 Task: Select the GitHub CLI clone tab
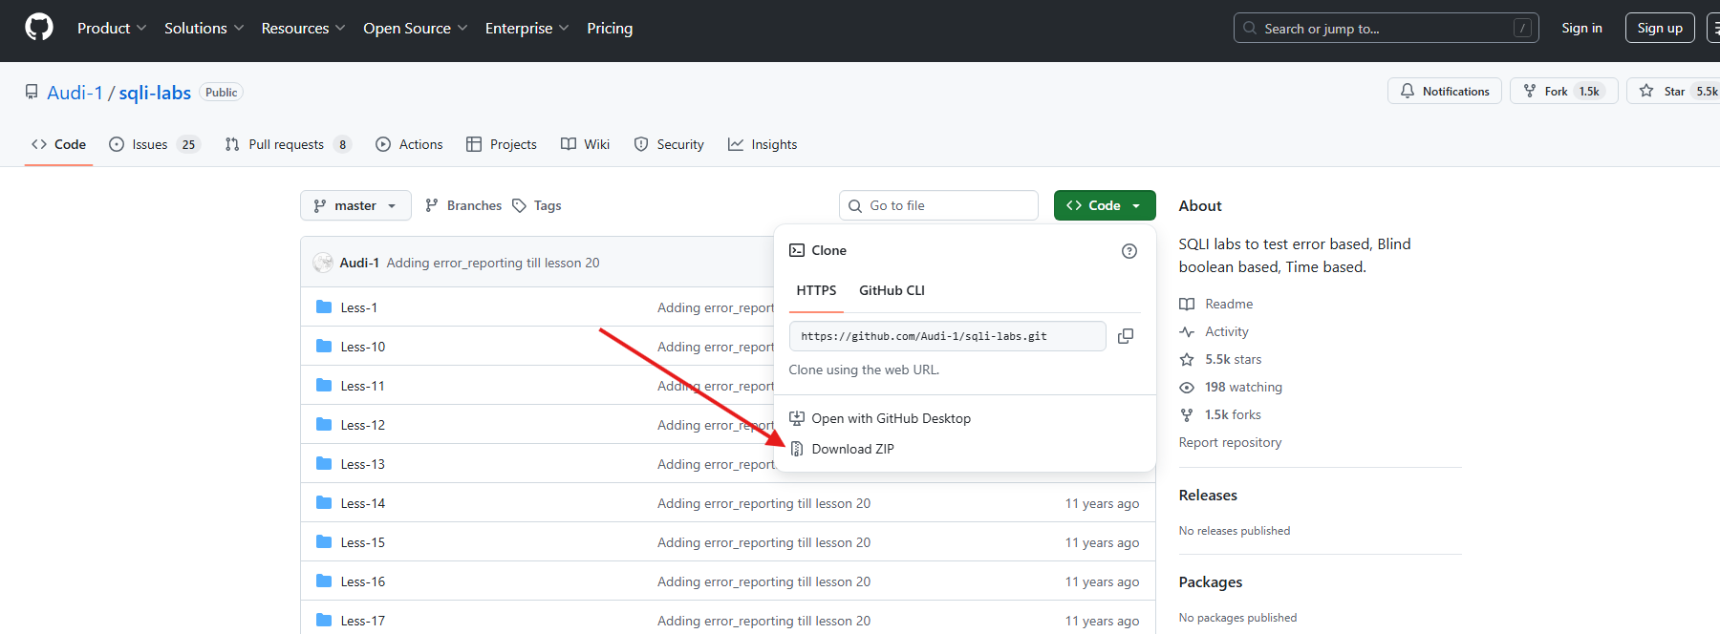point(892,290)
